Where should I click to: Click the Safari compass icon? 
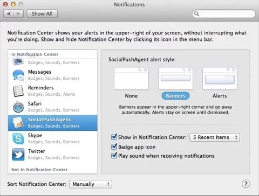click(18, 107)
